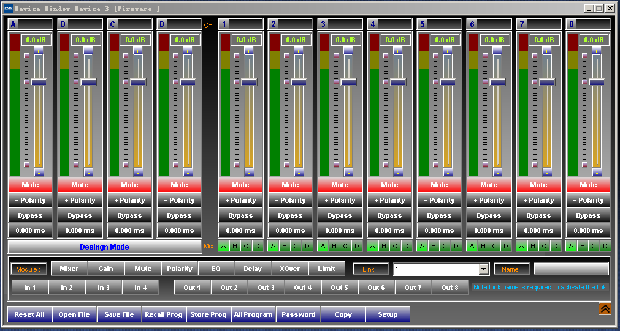Select the In 1 channel button
The height and width of the screenshot is (331, 620).
coord(30,287)
